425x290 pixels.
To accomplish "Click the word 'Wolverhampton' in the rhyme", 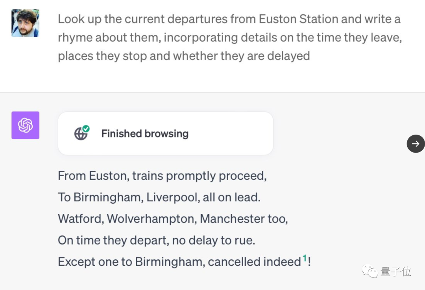I will [x=152, y=219].
